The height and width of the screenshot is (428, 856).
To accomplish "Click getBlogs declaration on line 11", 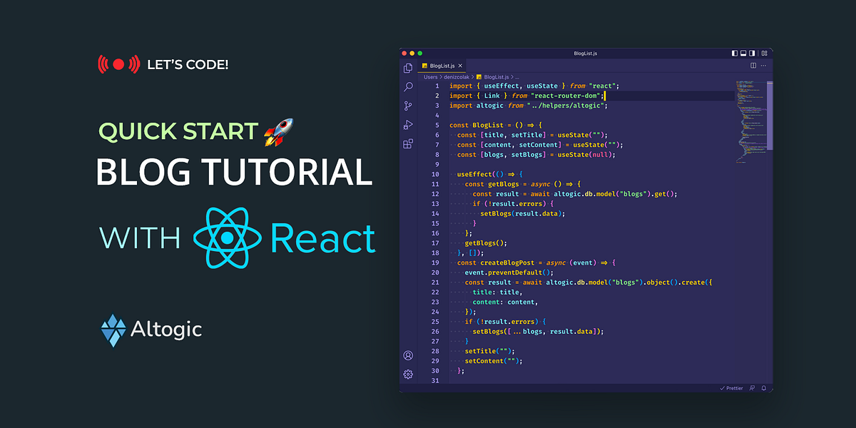I will tap(502, 184).
